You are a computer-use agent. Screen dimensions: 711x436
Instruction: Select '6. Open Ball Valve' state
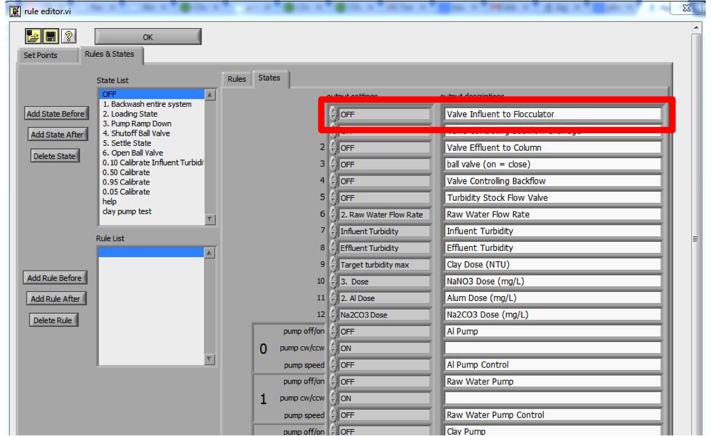tap(152, 153)
